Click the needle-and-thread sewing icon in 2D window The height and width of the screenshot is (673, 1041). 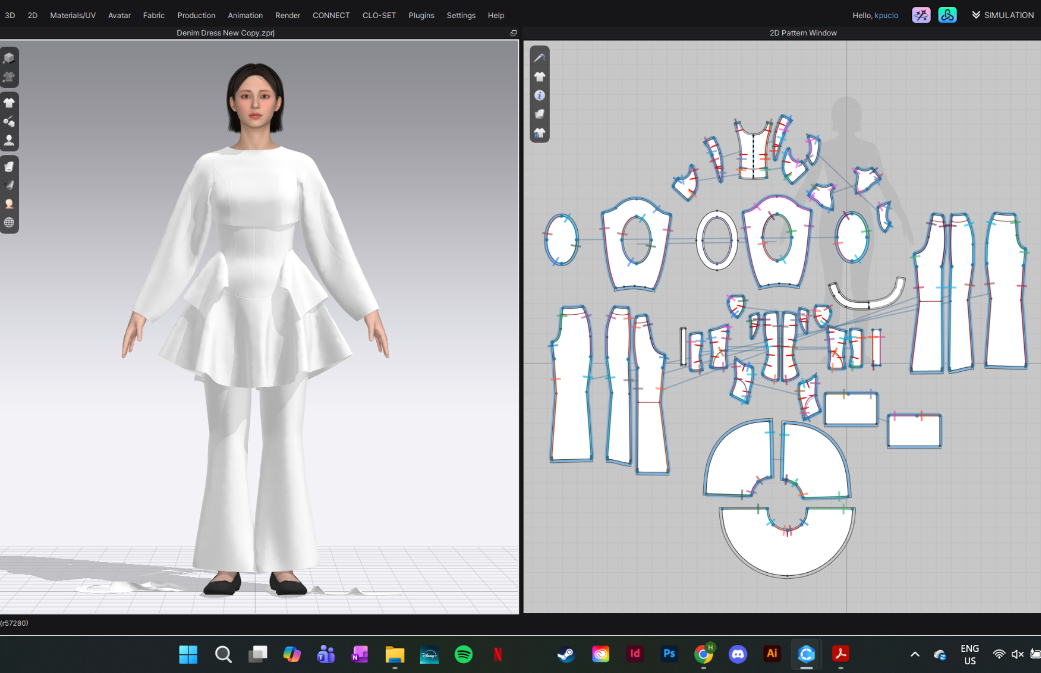point(540,58)
